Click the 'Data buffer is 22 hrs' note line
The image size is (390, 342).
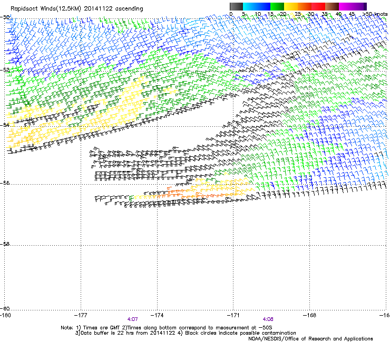click(x=186, y=333)
